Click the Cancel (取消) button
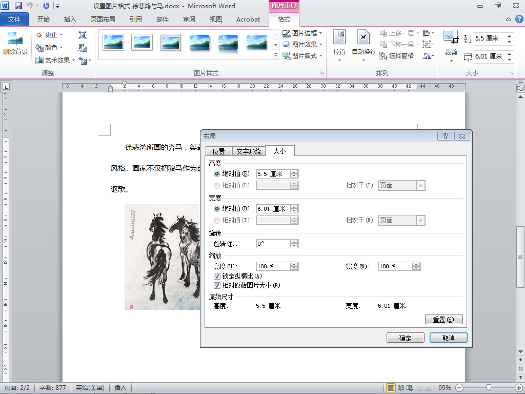525x394 pixels. (448, 338)
